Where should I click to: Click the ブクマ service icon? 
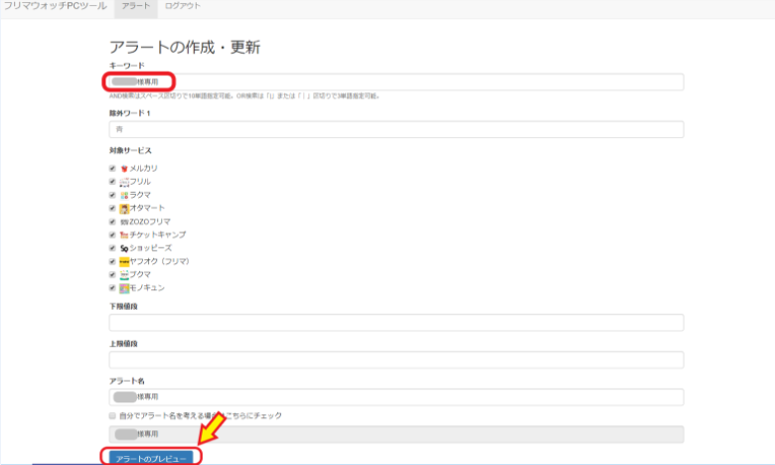coord(124,274)
